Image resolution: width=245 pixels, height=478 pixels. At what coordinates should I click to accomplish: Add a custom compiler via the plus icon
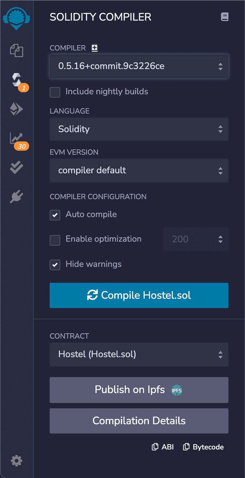(x=94, y=47)
